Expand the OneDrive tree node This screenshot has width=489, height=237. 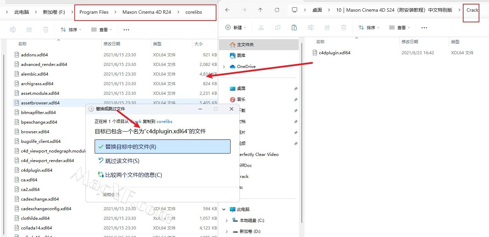click(x=224, y=67)
